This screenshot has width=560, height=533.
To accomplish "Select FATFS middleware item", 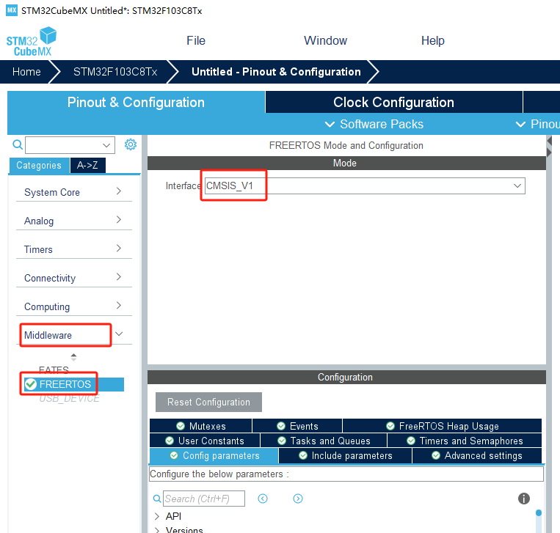I will coord(54,370).
